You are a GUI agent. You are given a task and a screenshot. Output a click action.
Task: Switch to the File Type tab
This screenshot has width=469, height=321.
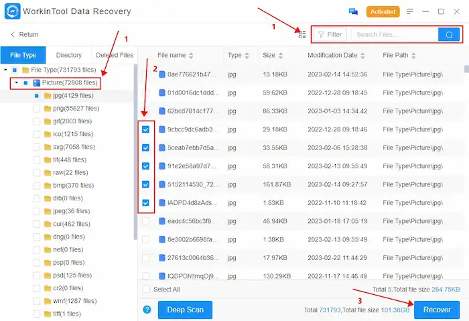point(23,55)
